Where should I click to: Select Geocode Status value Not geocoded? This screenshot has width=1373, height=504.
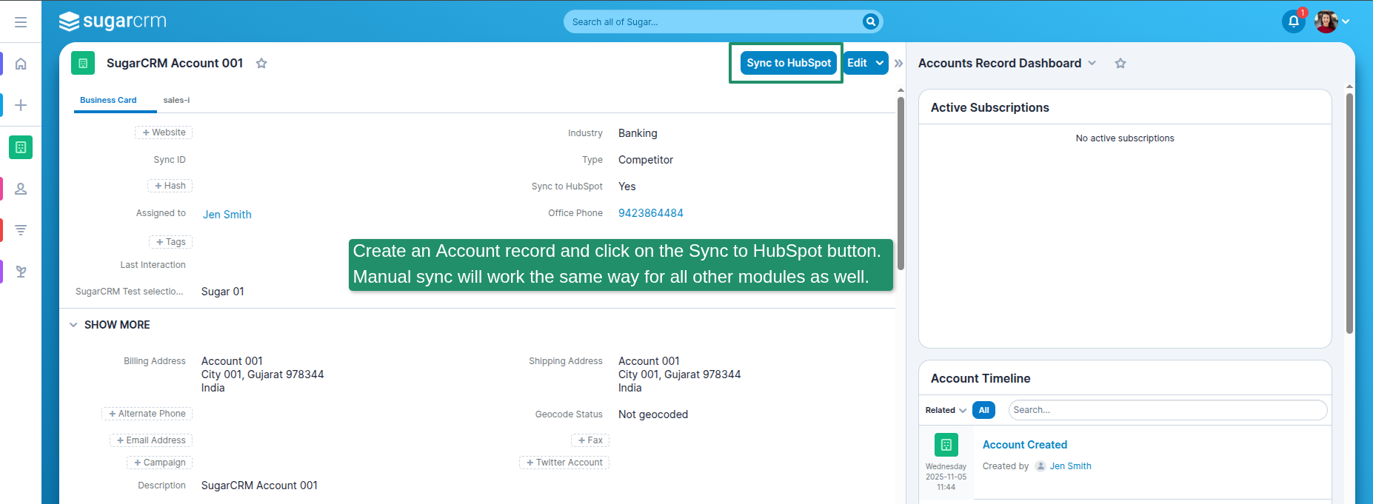[653, 414]
